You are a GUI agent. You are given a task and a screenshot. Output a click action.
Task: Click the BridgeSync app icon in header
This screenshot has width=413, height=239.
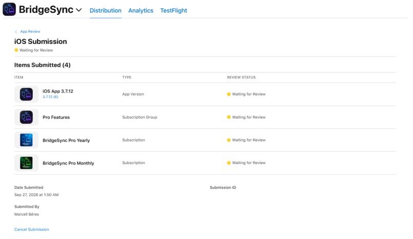(9, 9)
